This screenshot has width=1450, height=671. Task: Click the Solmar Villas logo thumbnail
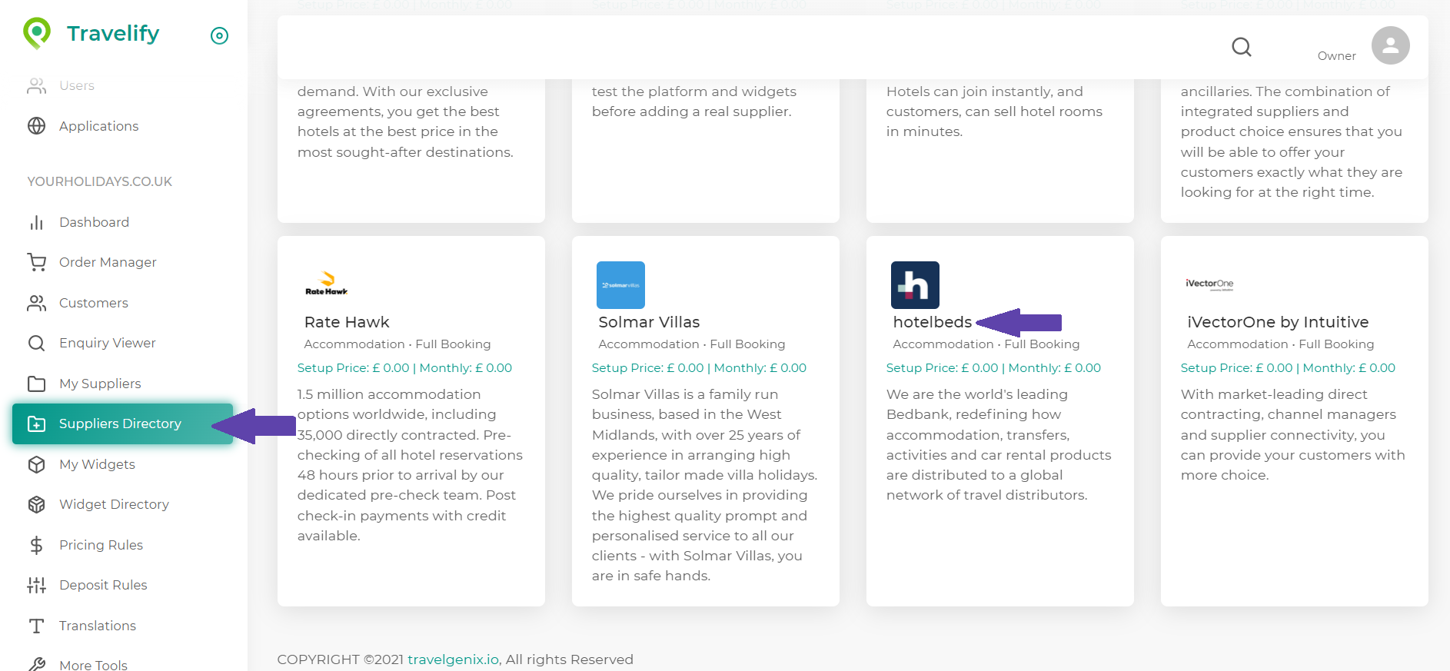coord(620,285)
